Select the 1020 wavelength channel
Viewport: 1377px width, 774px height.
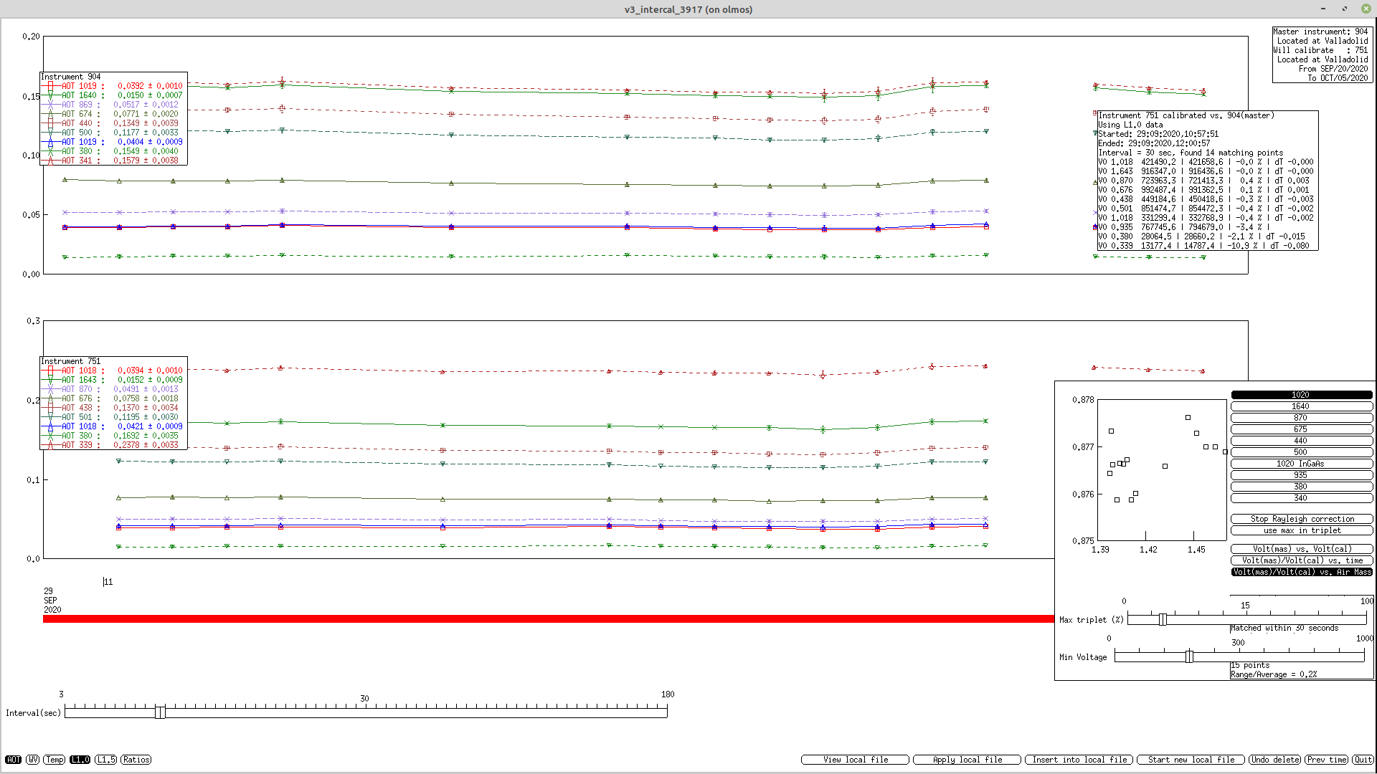coord(1301,395)
